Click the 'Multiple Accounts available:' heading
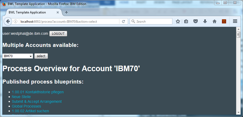The height and width of the screenshot is (117, 243). point(40,45)
